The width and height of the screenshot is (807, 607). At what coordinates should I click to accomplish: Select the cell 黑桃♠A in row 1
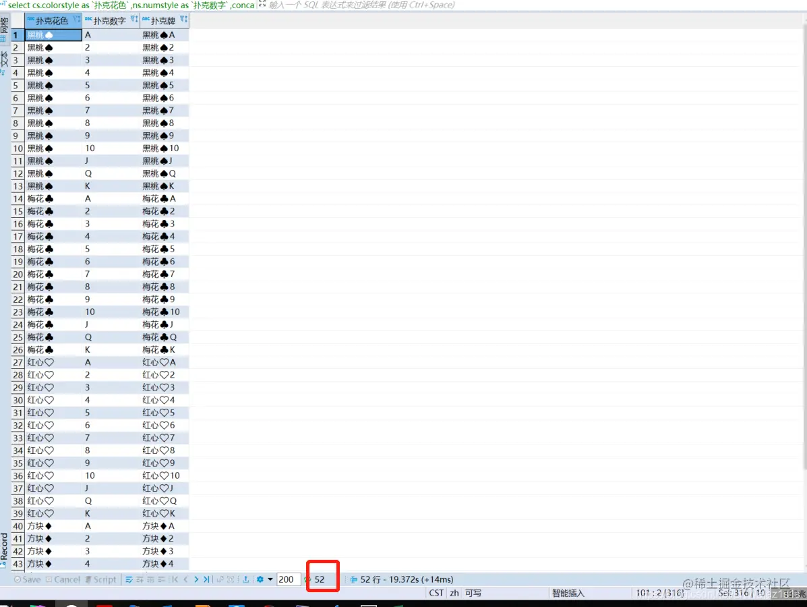point(165,35)
